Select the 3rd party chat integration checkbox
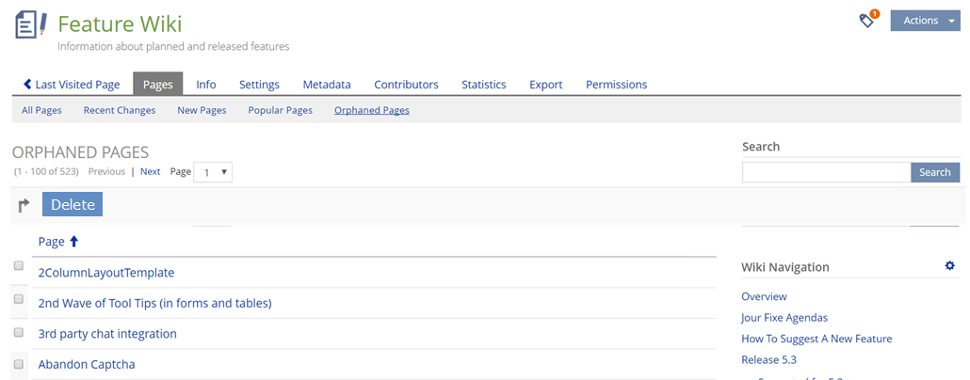 coord(18,332)
